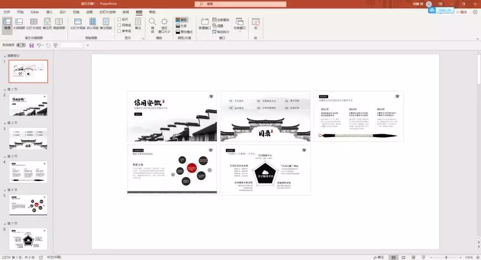Screen dimensions: 481x260
Task: Open the Undo history dropdown arrow
Action: [x=43, y=45]
